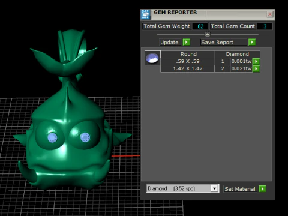Click the Total Gem Weight value .02
288x216 pixels.
200,26
